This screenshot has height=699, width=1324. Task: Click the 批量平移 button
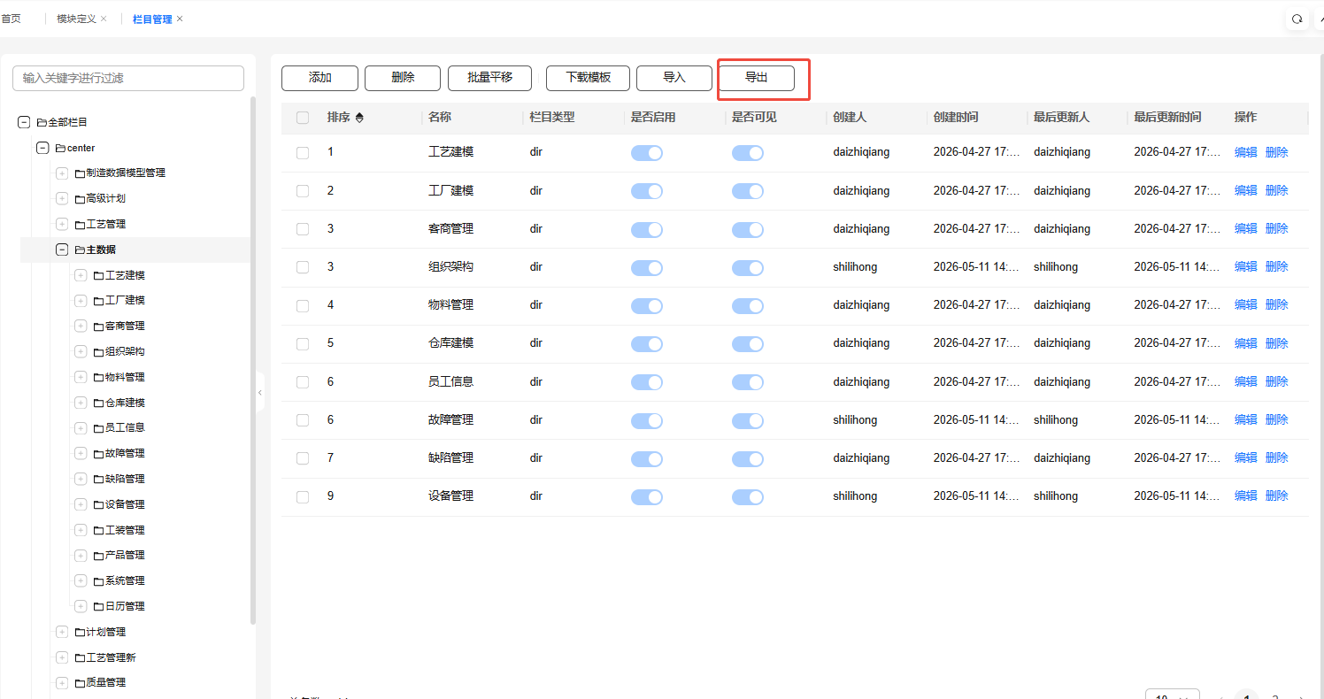(489, 78)
